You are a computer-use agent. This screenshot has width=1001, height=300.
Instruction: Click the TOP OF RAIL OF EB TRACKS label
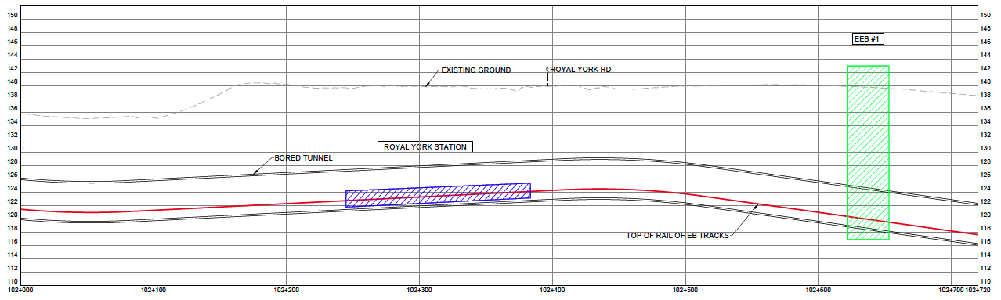tap(678, 235)
